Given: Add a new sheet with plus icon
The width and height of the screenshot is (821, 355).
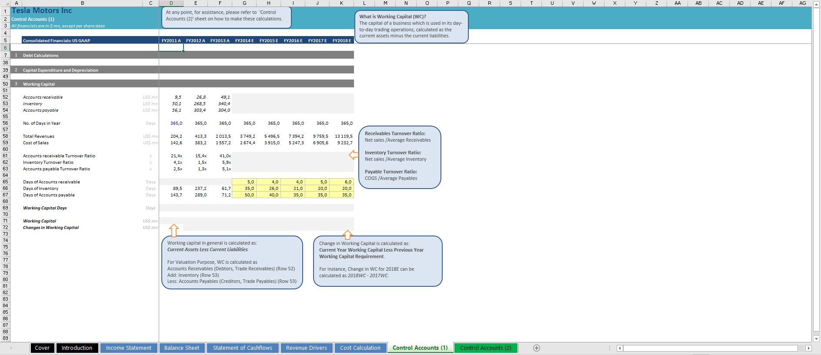Looking at the screenshot, I should 536,348.
